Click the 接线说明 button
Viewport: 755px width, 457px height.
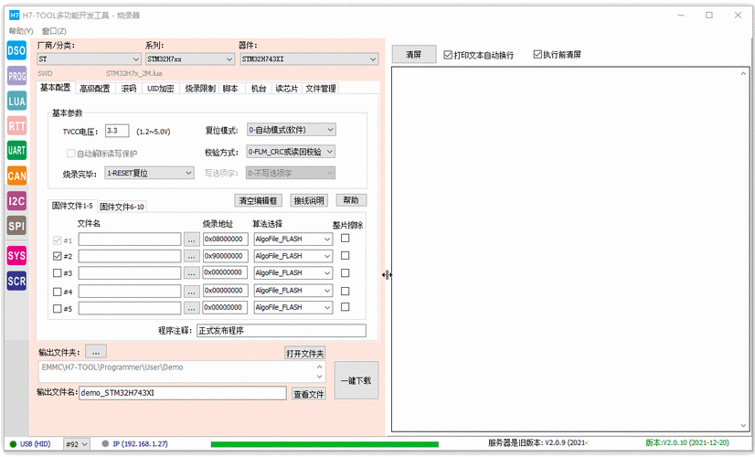click(309, 200)
